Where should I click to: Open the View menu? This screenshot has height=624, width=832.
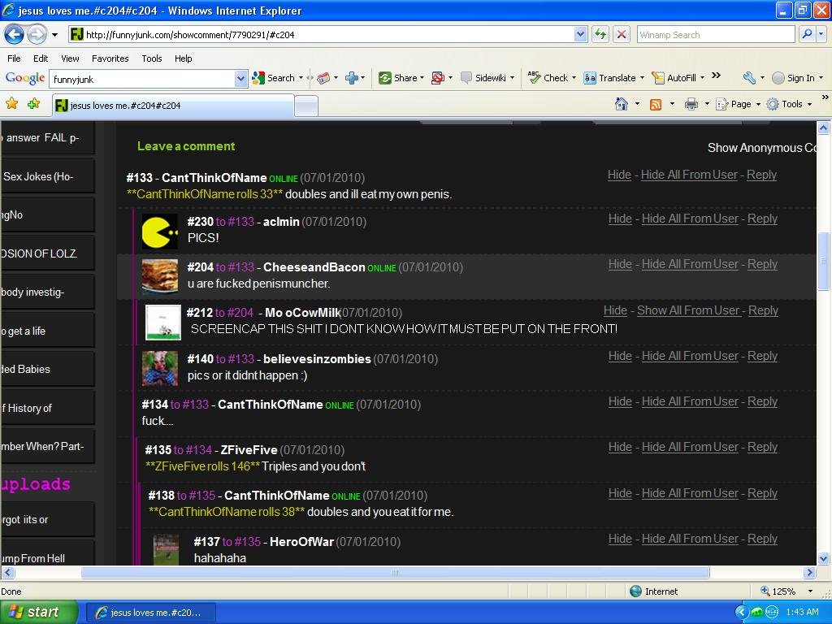[70, 58]
